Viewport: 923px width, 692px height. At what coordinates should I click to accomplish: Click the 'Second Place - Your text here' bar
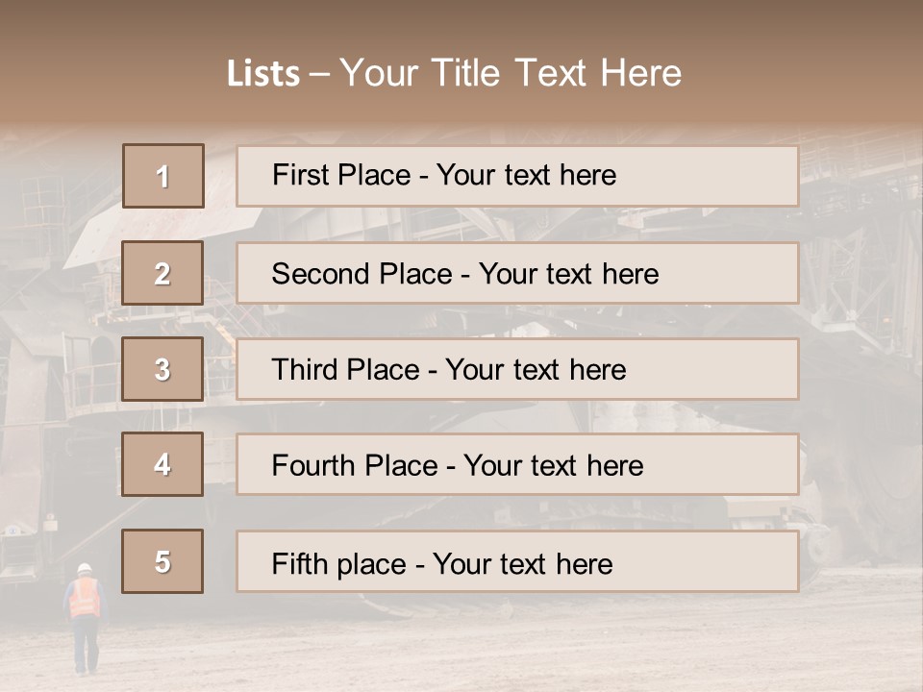point(517,273)
